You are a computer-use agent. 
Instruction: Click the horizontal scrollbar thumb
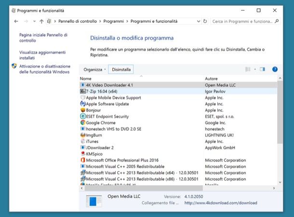tap(144, 188)
